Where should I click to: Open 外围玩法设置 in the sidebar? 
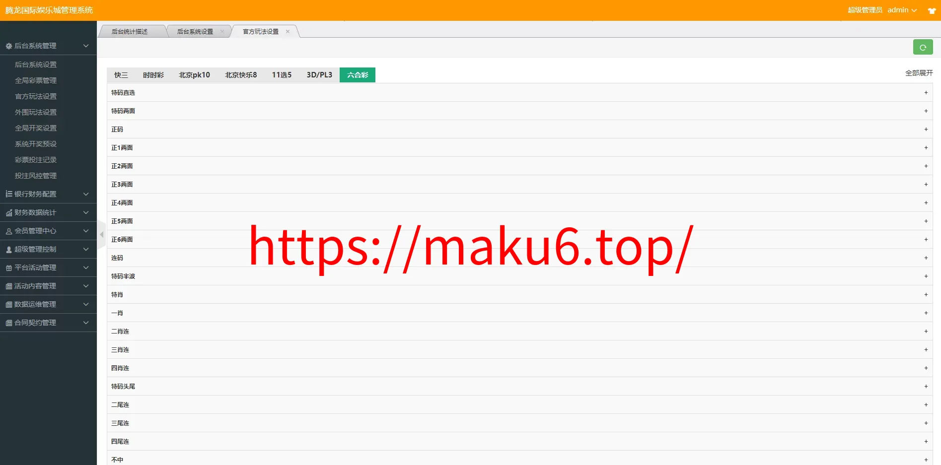click(36, 112)
